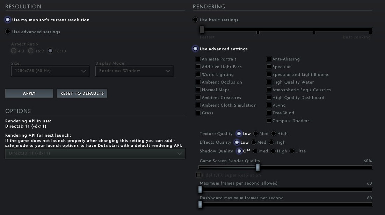Click the Apply button
The height and width of the screenshot is (215, 385).
[x=29, y=93]
